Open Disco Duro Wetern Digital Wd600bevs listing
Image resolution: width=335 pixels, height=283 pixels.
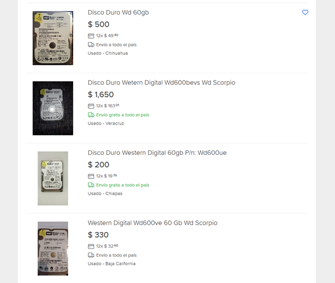coord(161,82)
